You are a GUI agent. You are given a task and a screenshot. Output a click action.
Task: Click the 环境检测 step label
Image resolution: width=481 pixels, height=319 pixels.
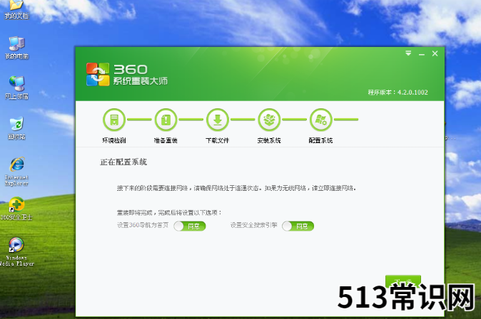click(113, 140)
